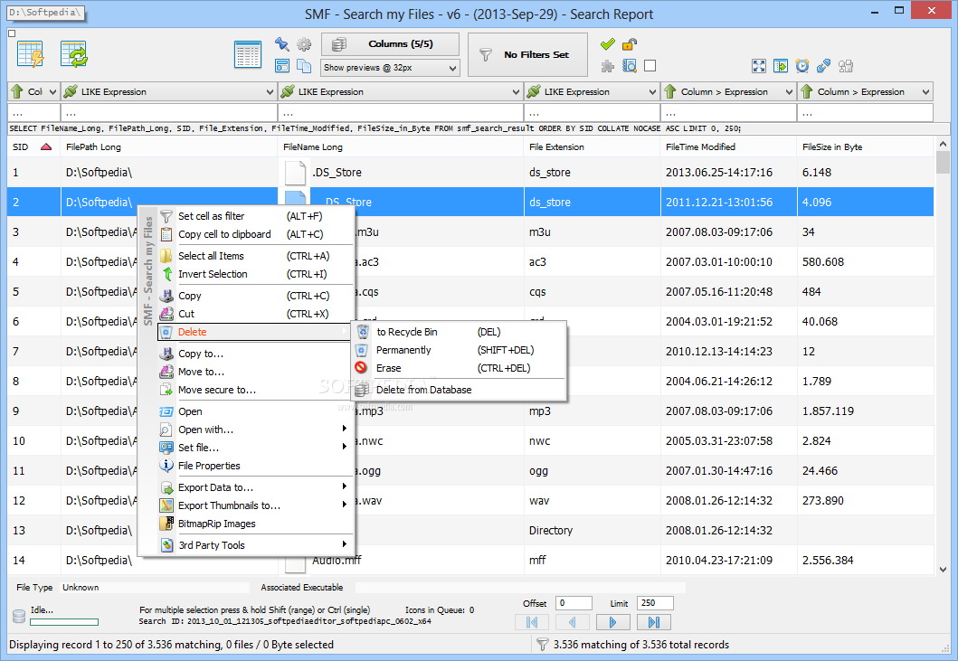Click the orange open padlock icon
This screenshot has height=661, width=958.
pos(630,44)
